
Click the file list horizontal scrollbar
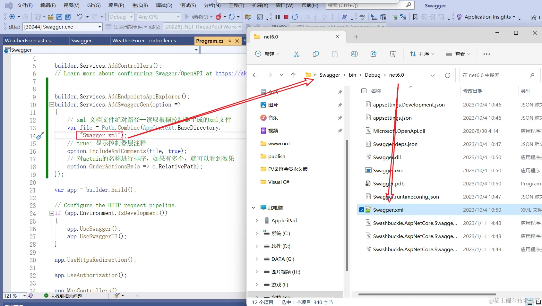coord(427,294)
